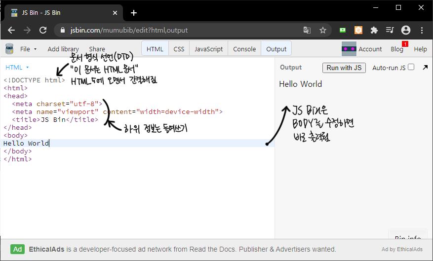Click the Bin info button
This screenshot has width=433, height=261.
[x=408, y=235]
